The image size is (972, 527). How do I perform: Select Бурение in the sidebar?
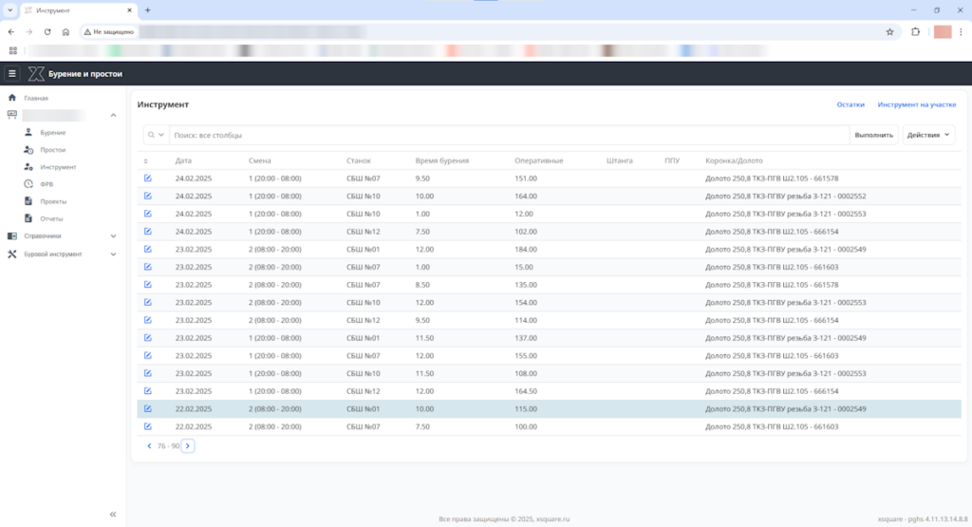(53, 133)
